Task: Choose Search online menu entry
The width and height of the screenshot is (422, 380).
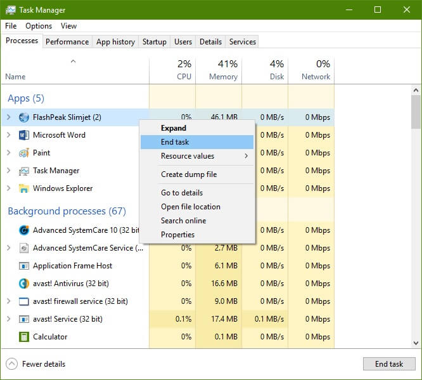Action: point(197,221)
